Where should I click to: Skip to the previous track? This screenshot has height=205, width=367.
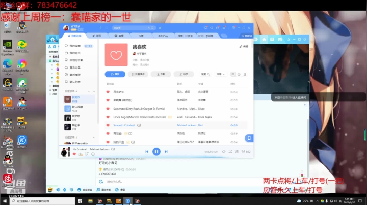[x=147, y=152]
